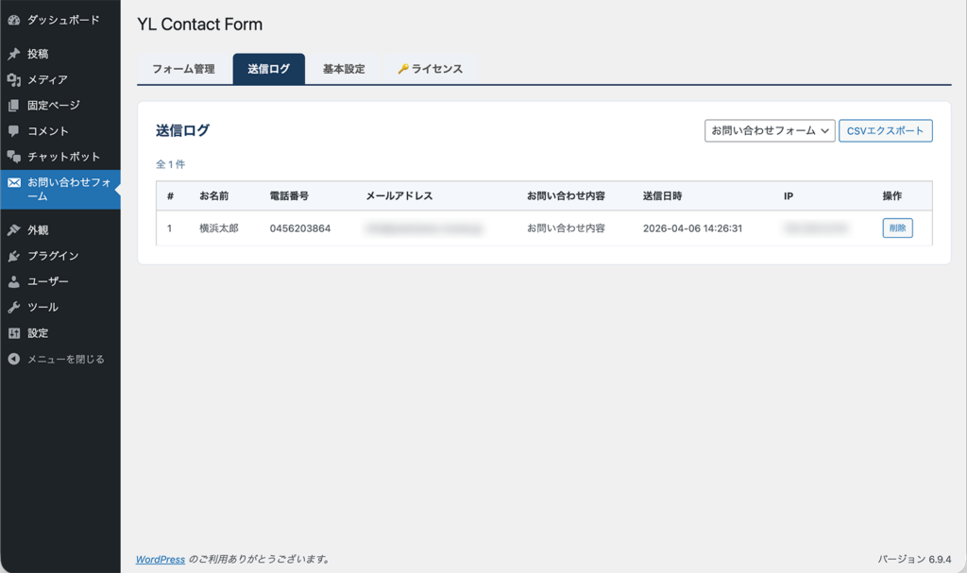Open the 設定 settings icon
Screen dimensions: 967x573
click(x=11, y=332)
